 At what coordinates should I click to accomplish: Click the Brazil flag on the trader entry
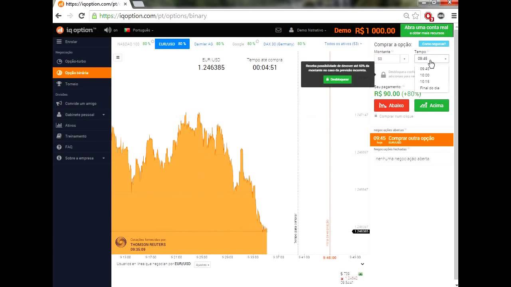tap(360, 274)
